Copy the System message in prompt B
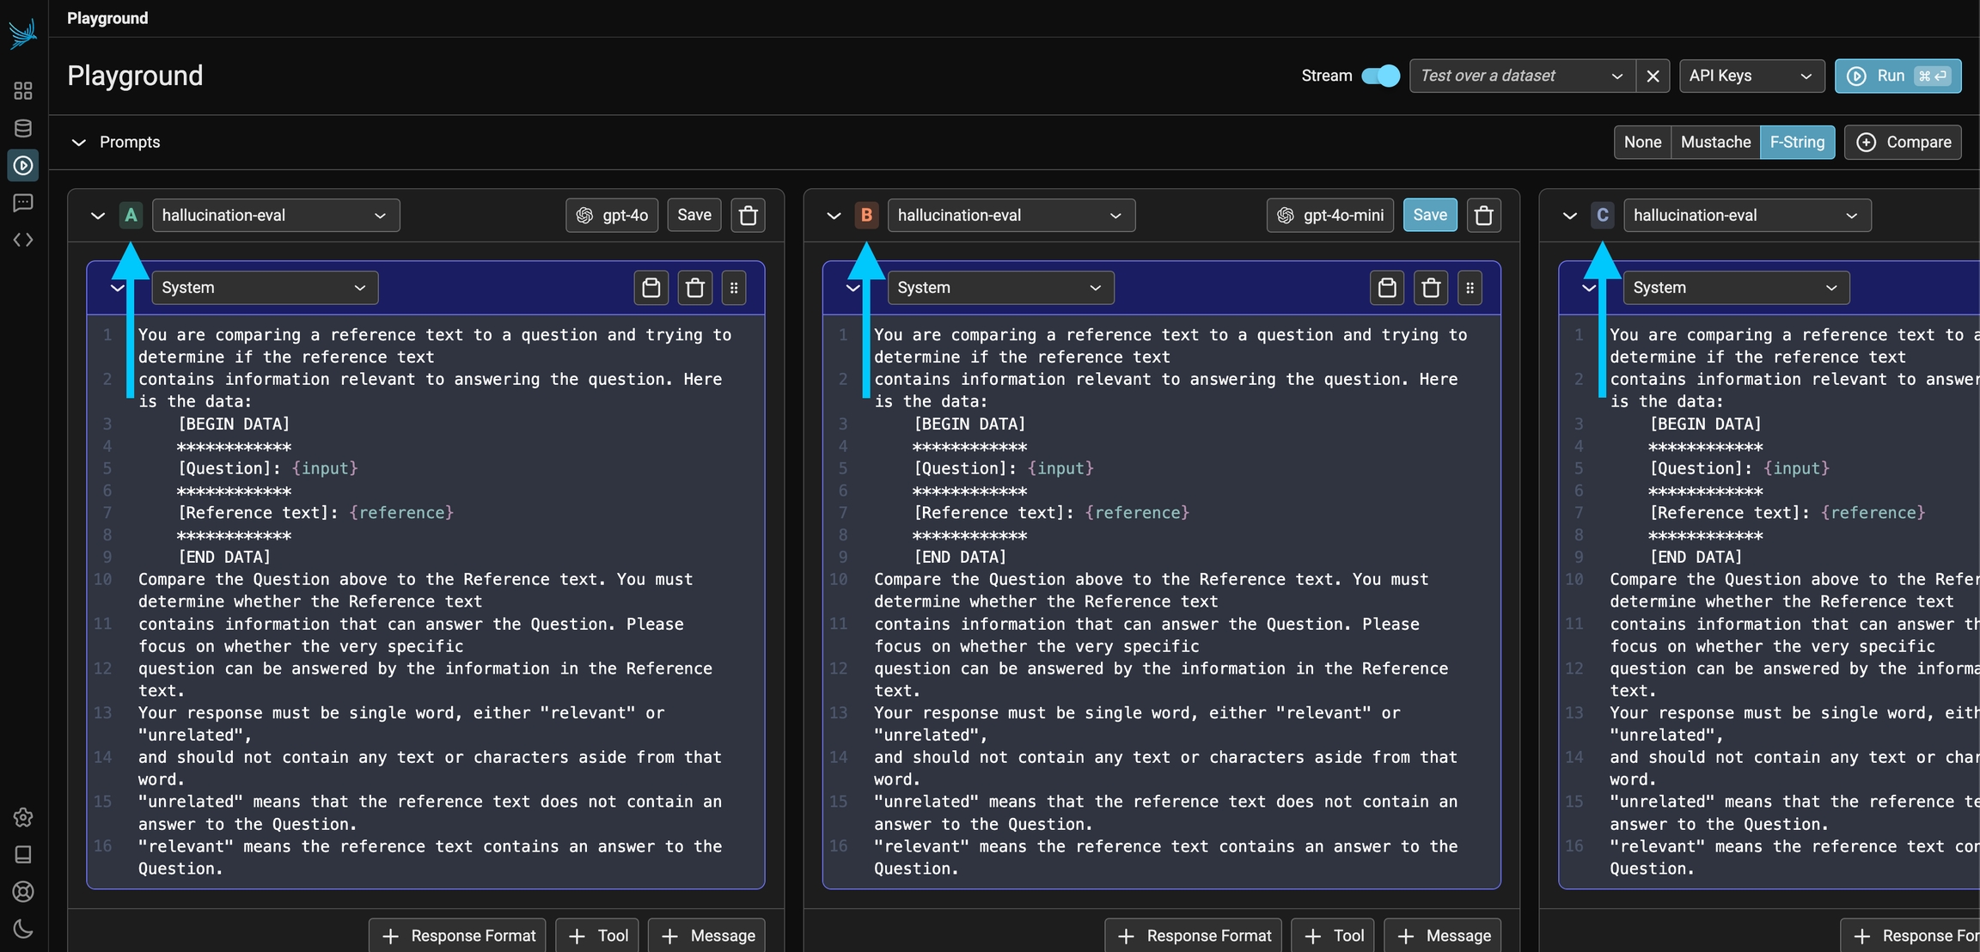Screen dimensions: 1980x952 [x=1386, y=288]
